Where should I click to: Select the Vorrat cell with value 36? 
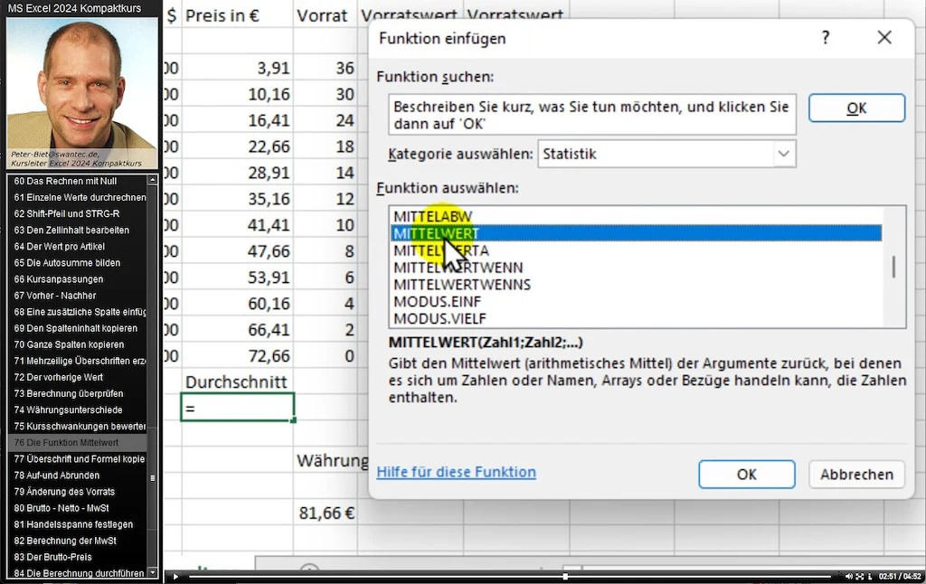point(326,68)
